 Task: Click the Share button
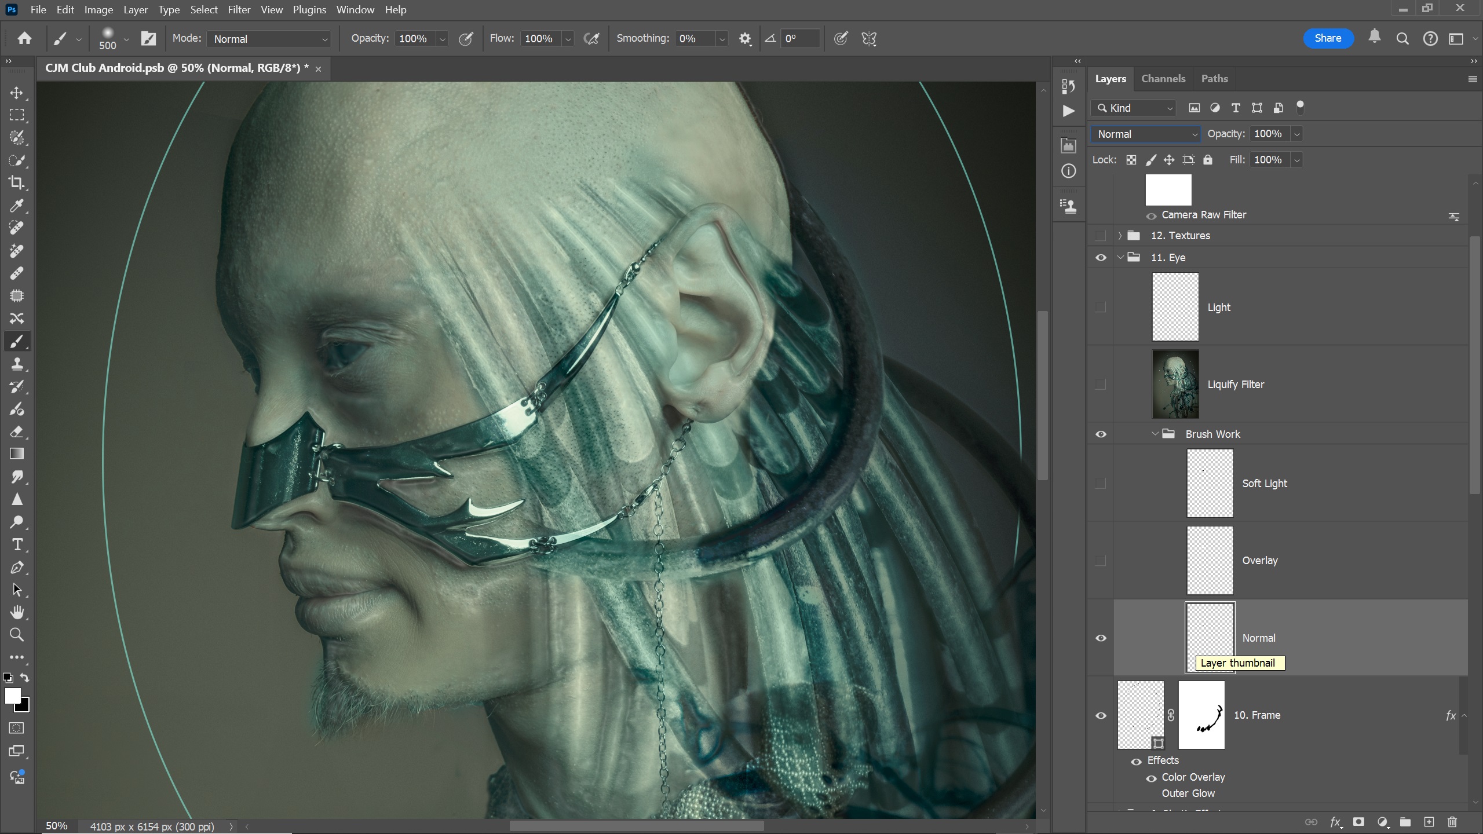tap(1328, 38)
